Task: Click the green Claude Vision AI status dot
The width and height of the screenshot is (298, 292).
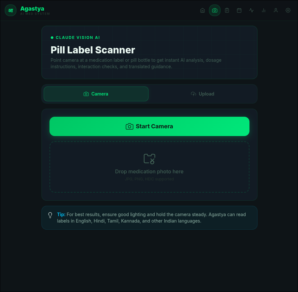Action: 52,38
